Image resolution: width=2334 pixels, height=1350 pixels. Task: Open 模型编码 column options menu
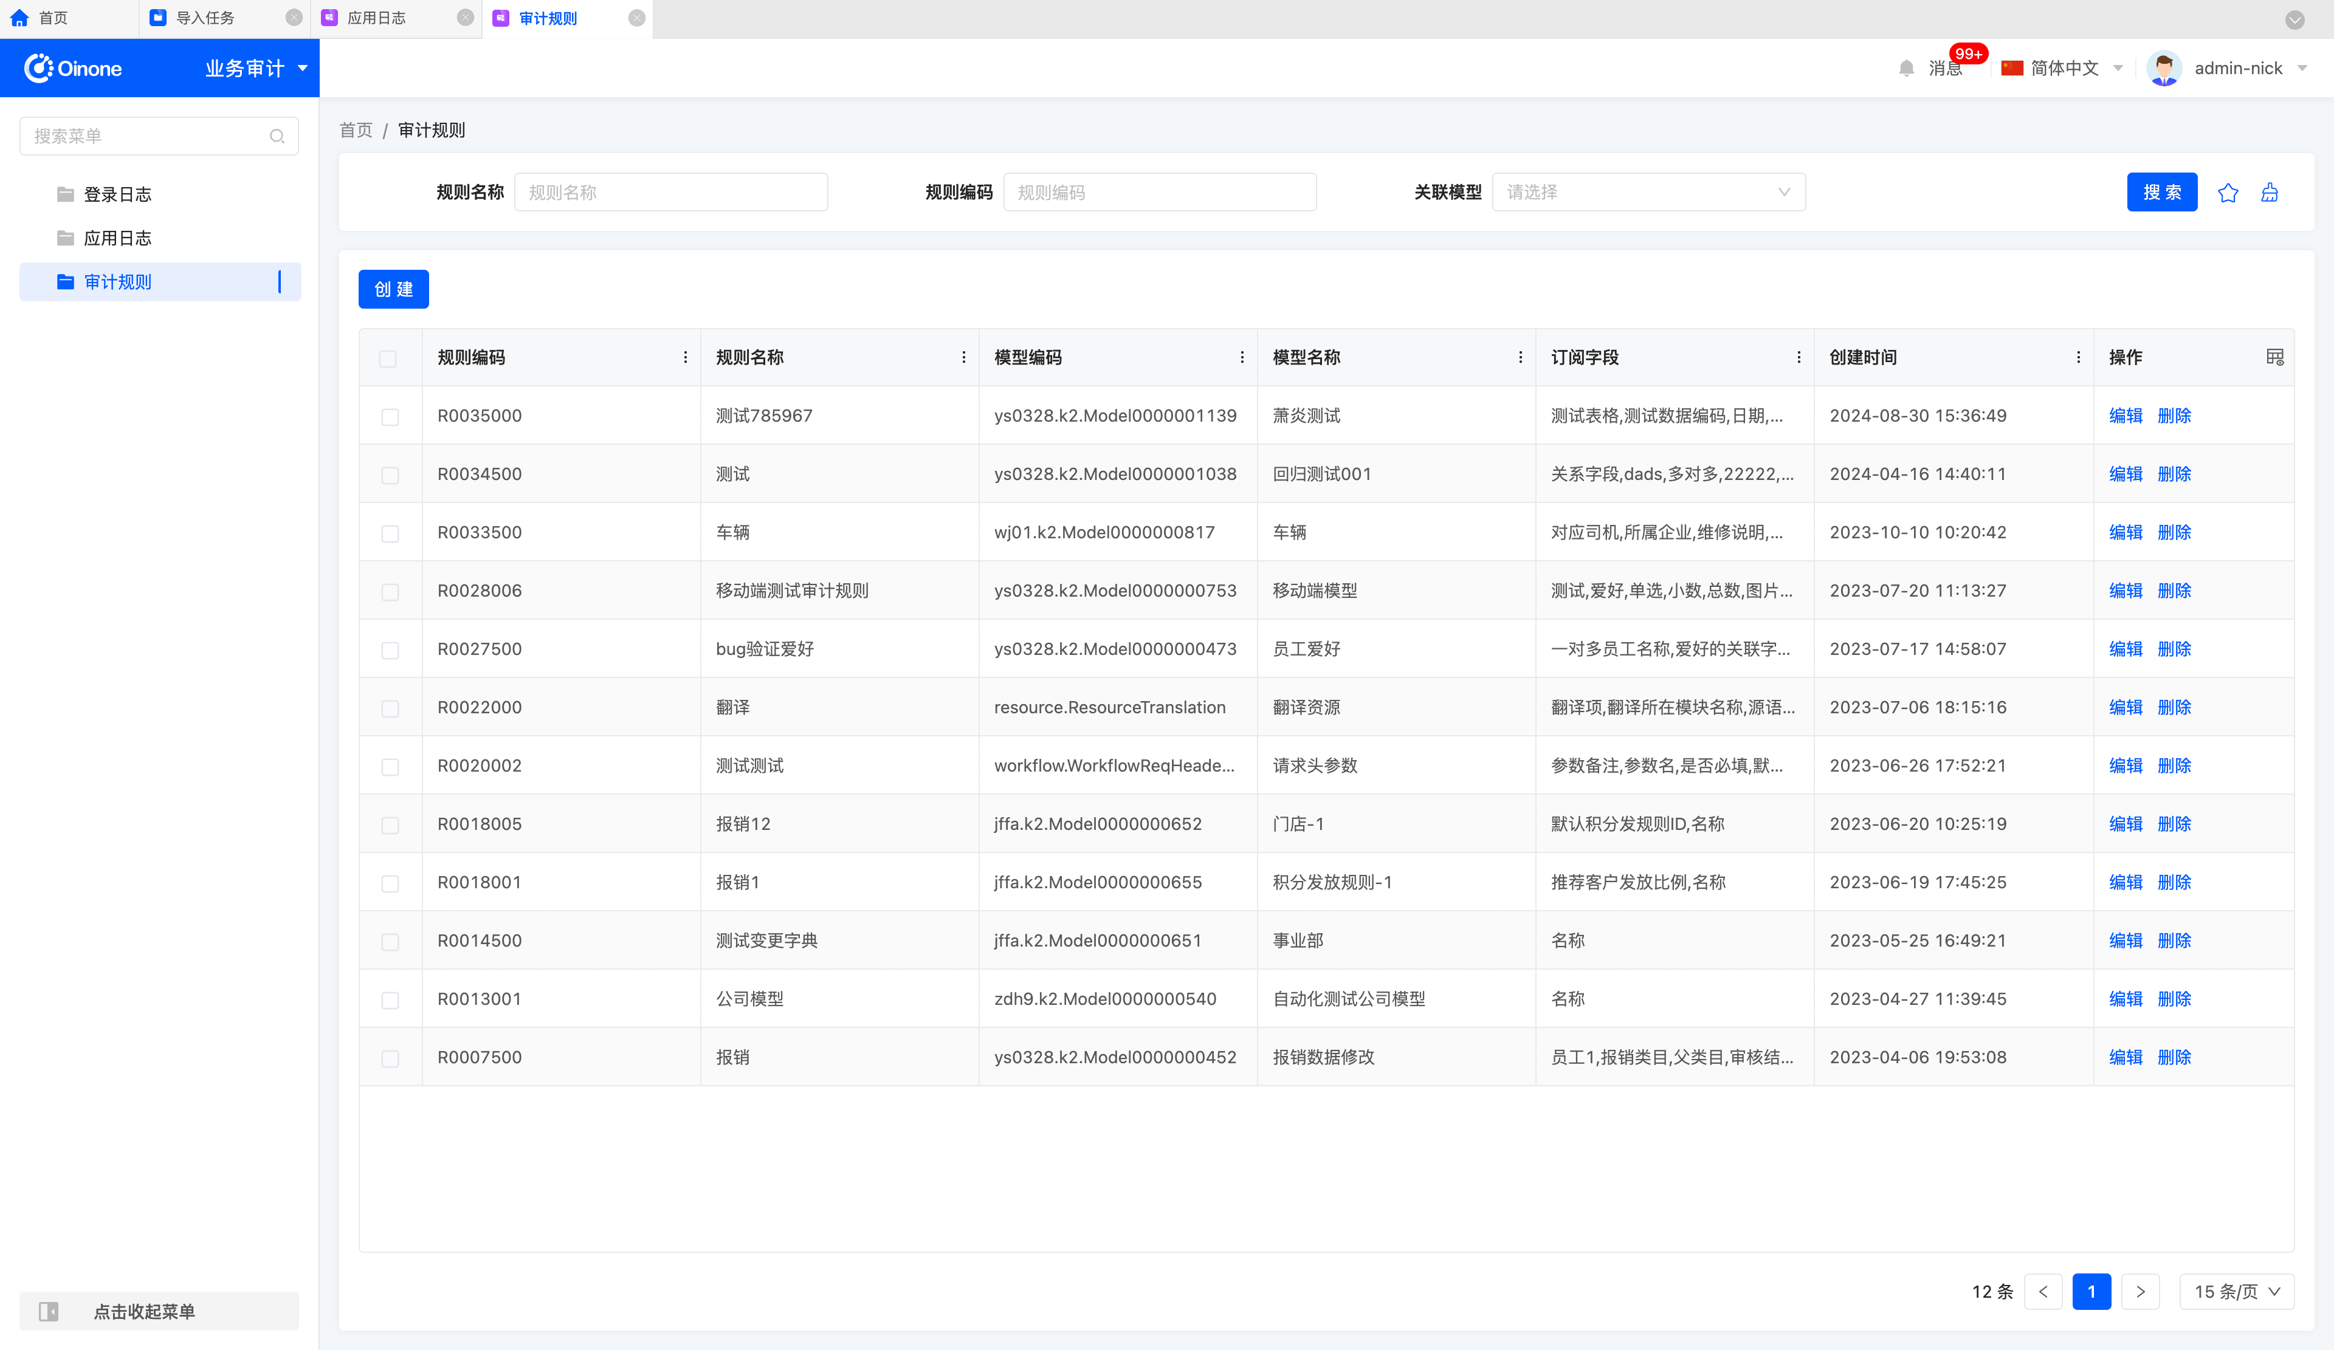1242,357
